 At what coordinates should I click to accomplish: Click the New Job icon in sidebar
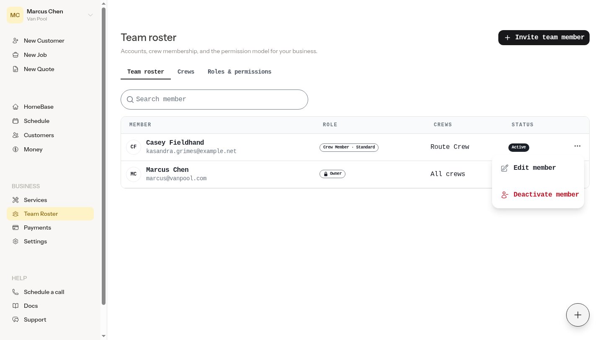pos(15,55)
